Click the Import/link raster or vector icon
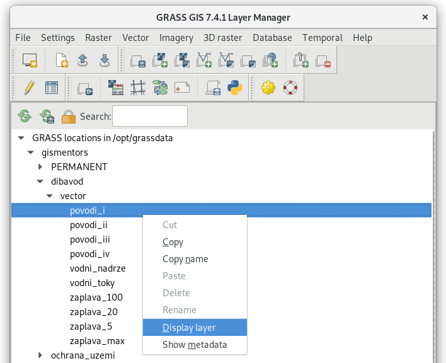Viewport: 446px width, 363px height. point(85,88)
